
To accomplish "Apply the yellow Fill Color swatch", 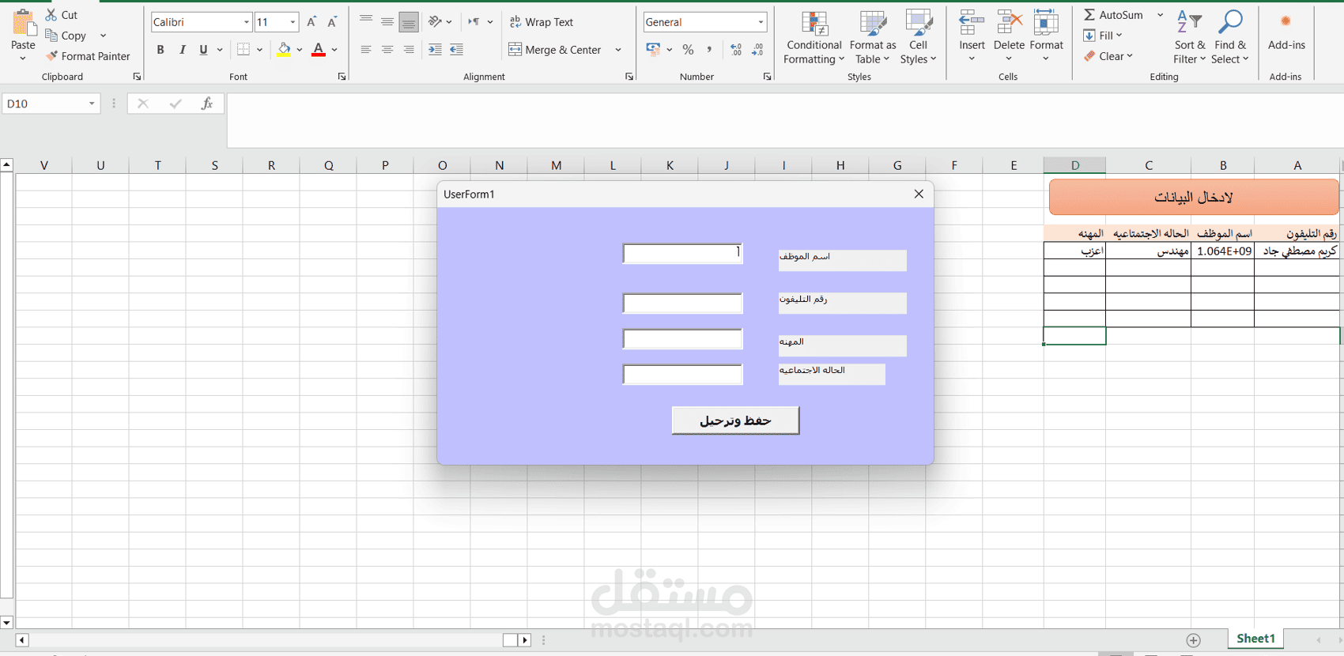I will click(284, 50).
